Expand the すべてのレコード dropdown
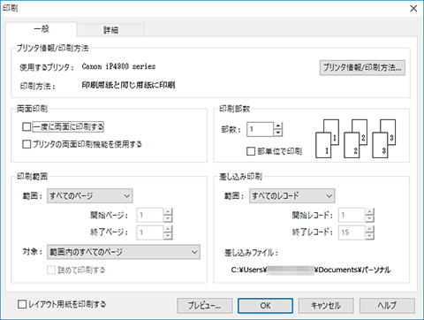The width and height of the screenshot is (424, 320). coord(292,196)
